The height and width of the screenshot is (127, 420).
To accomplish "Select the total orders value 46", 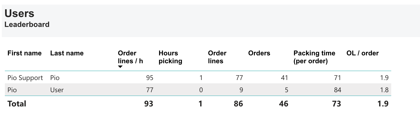I will pyautogui.click(x=284, y=104).
